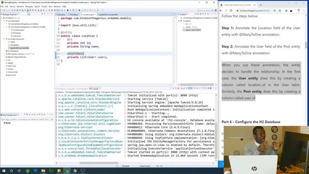
Task: Expand the JRE System Library node
Action: (4, 54)
